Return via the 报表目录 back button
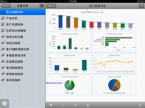 point(6,6)
